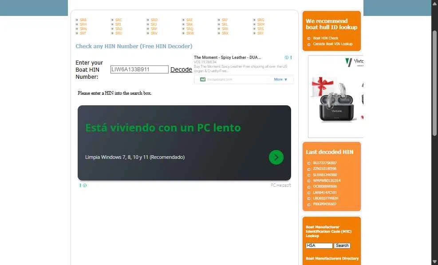Click the Vivtone logo in sidebar ad
438x265 pixels.
pos(354,62)
